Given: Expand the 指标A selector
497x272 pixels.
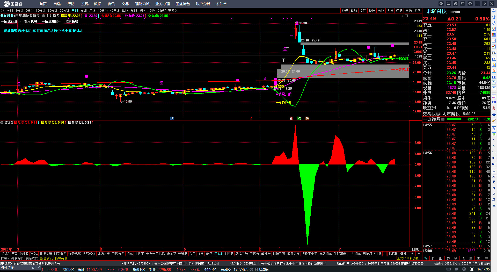Looking at the screenshot, I should tap(5, 254).
